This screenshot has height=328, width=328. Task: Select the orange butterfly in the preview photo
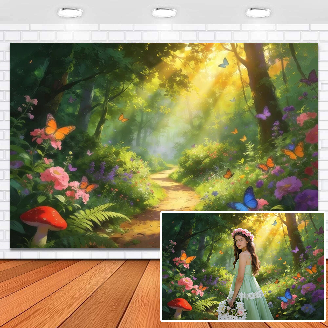coord(186,257)
